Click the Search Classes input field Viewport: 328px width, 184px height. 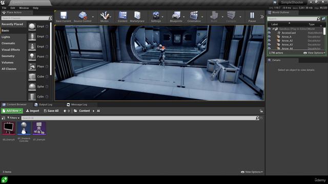pos(25,18)
